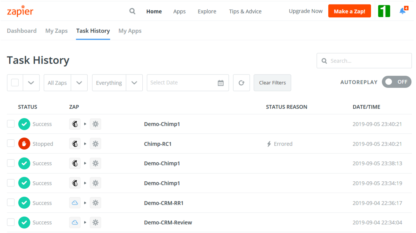Image resolution: width=416 pixels, height=233 pixels.
Task: Click the cloud app icon for Demo-CRM-RR1
Action: pyautogui.click(x=75, y=203)
